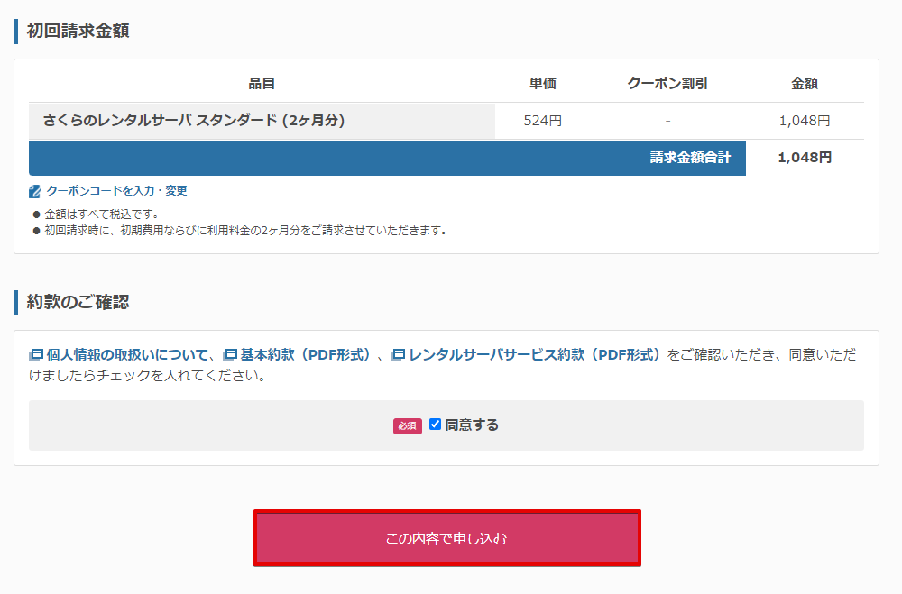Click the coupon code edit pencil icon
The width and height of the screenshot is (902, 594).
35,191
